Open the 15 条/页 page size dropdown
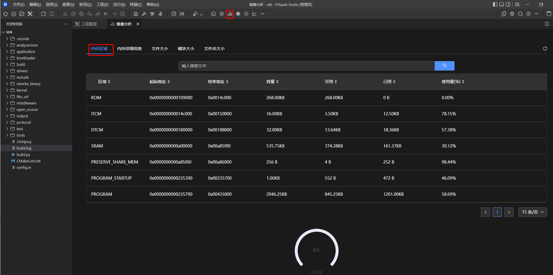The height and width of the screenshot is (275, 553). [x=533, y=212]
